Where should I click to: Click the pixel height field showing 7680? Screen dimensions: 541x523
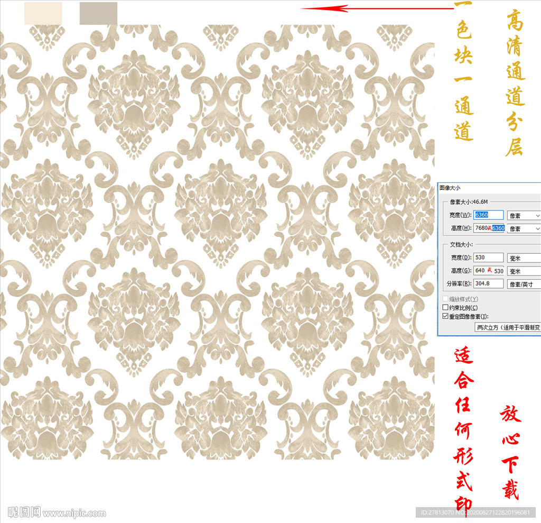point(489,228)
